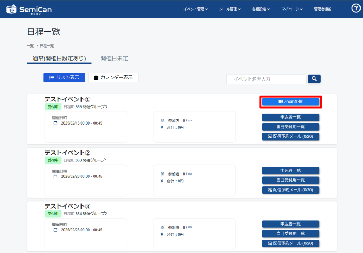363x253 pixels.
Task: Open 申込者一覧 for テストイベント②
Action: pyautogui.click(x=291, y=171)
